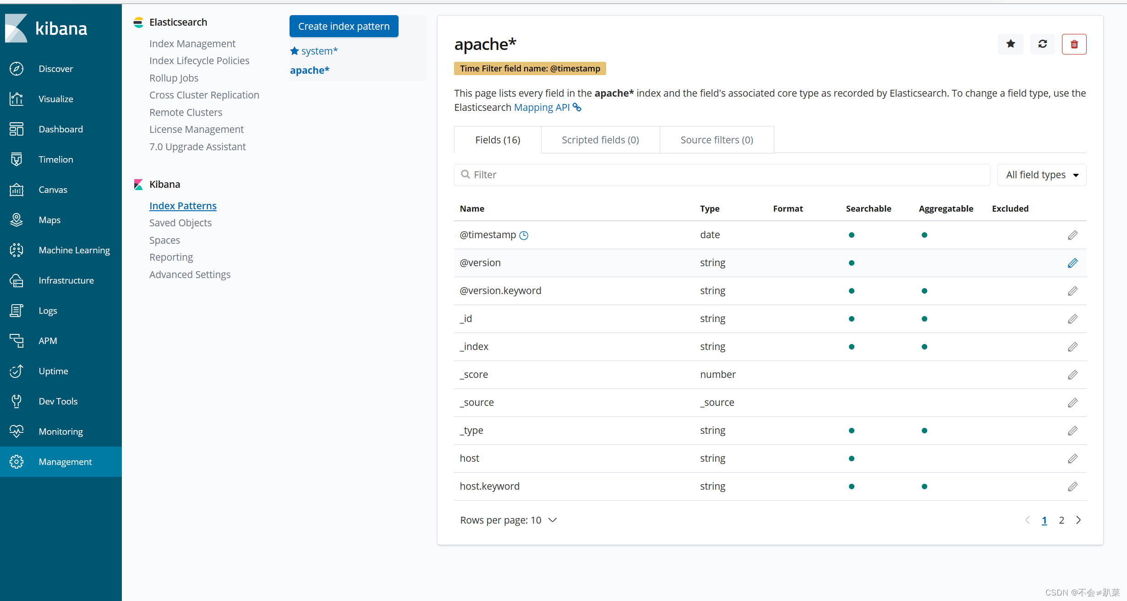This screenshot has height=601, width=1127.
Task: Open Canvas icon in sidebar
Action: [16, 190]
